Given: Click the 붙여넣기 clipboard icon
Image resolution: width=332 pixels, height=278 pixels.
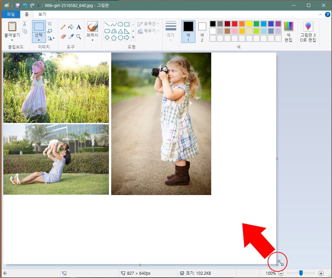Looking at the screenshot, I should click(12, 26).
